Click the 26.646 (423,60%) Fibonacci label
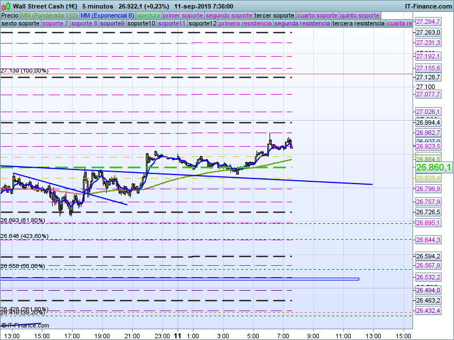This screenshot has height=340, width=454. (24, 236)
